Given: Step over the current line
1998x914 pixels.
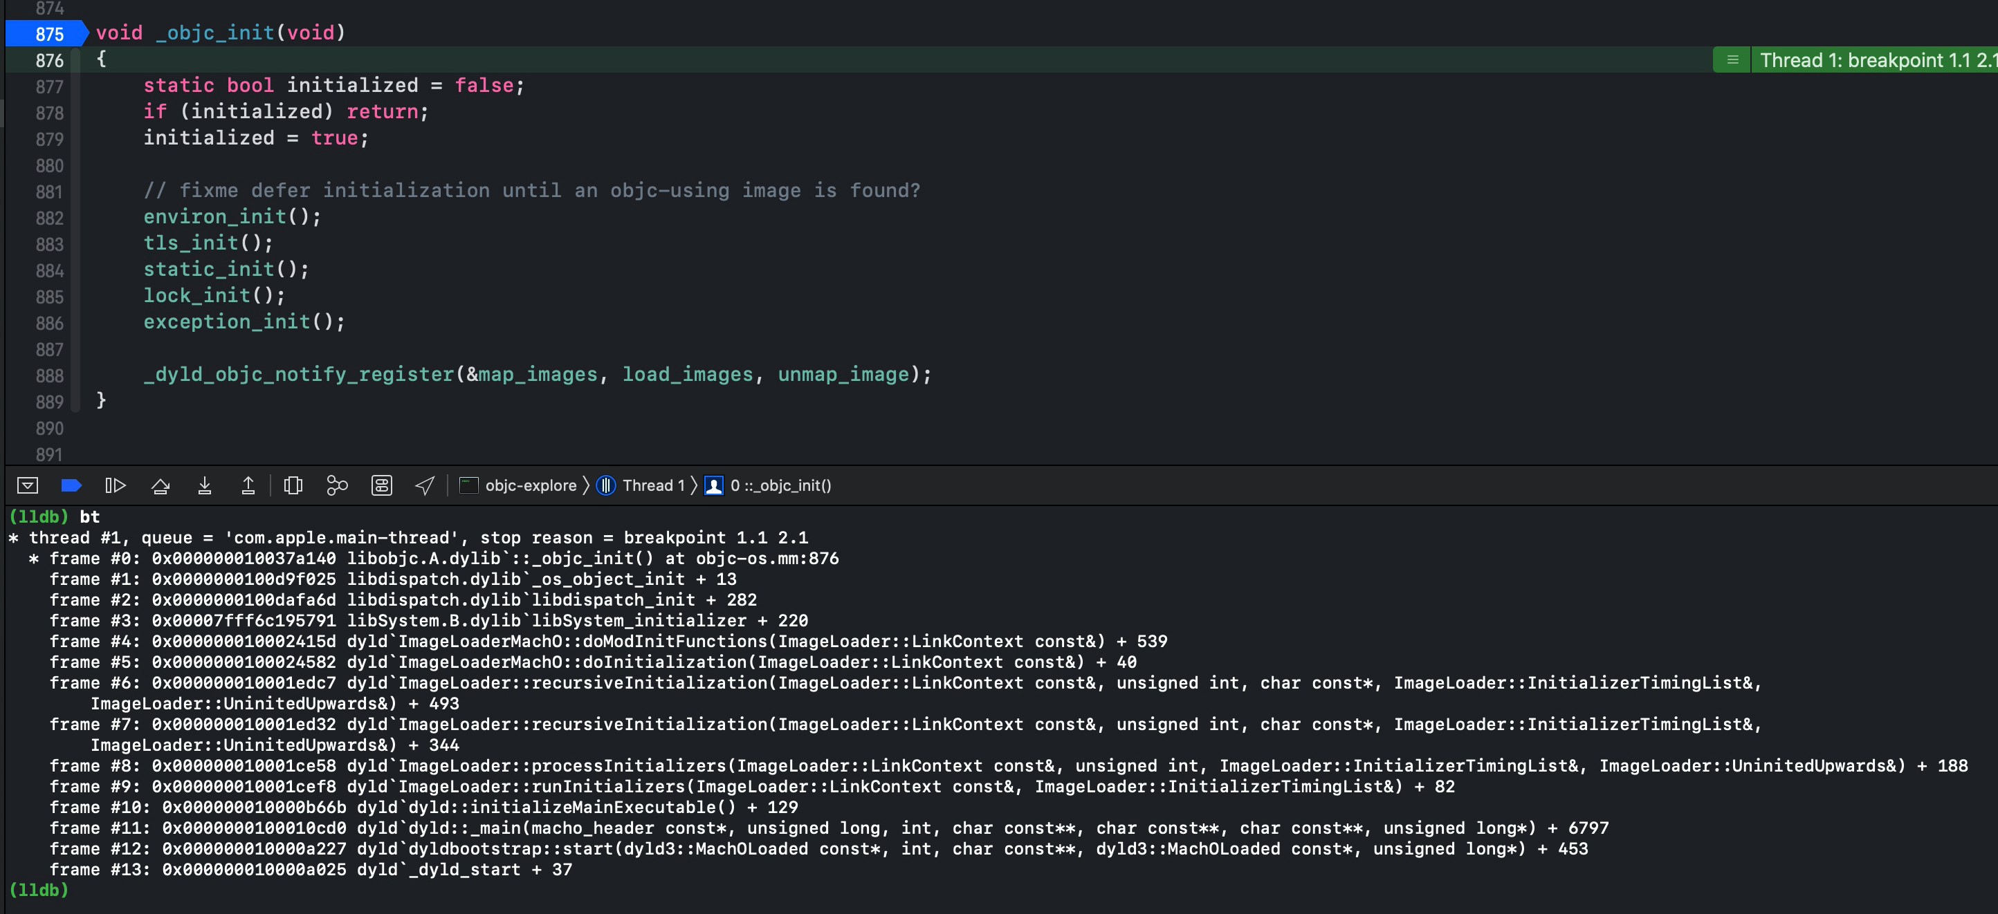Looking at the screenshot, I should (x=161, y=485).
